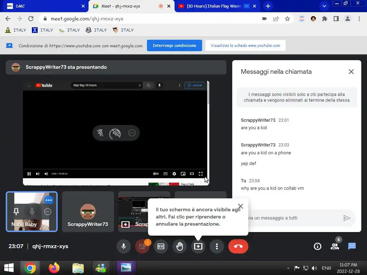Dismiss the screen still visible tooltip
This screenshot has width=367, height=275.
(240, 206)
